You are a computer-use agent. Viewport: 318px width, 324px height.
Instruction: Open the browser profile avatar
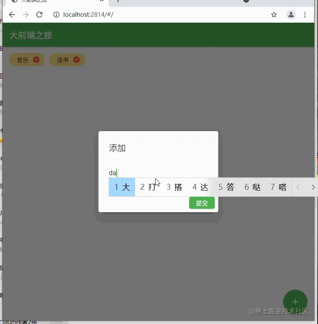(291, 15)
